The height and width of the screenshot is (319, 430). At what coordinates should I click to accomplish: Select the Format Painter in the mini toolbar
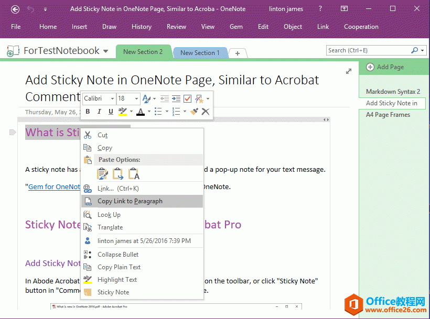coord(195,111)
